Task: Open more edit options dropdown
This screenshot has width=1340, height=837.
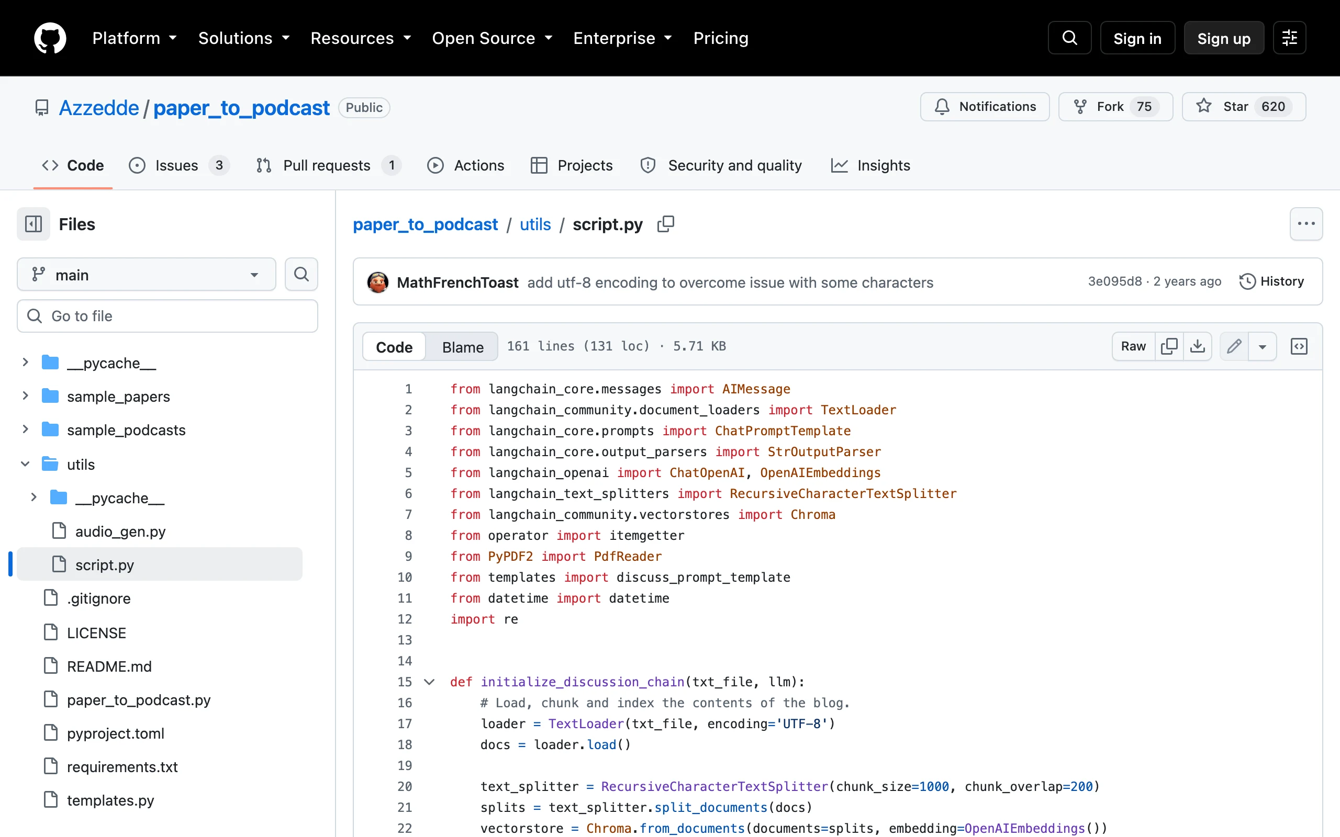Action: click(x=1262, y=346)
